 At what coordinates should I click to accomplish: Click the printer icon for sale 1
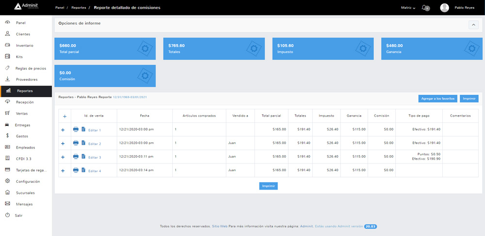[76, 130]
